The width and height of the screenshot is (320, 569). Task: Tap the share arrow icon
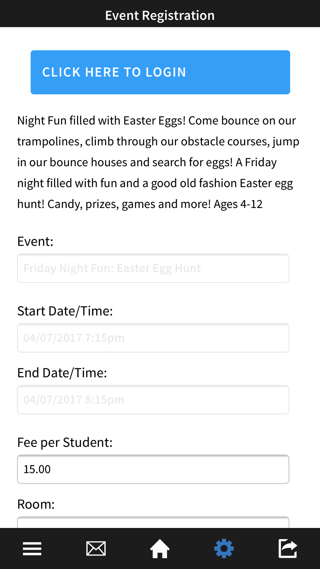(x=288, y=549)
